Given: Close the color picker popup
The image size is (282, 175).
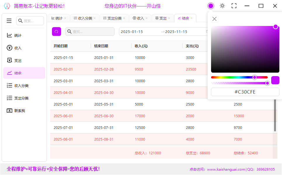Looking at the screenshot, I should click(x=214, y=19).
